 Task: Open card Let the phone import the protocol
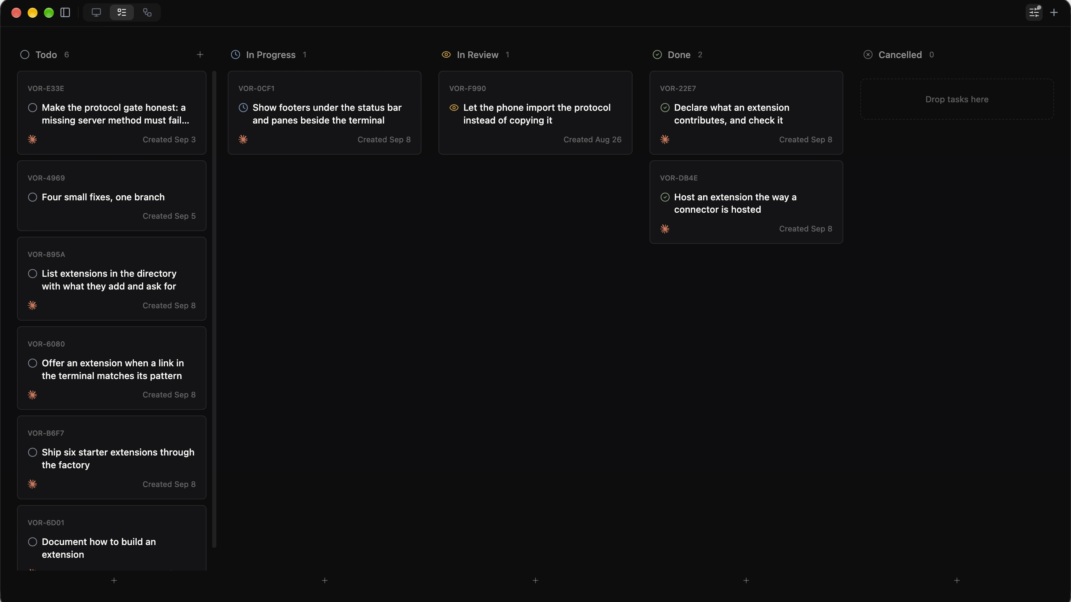pyautogui.click(x=535, y=113)
